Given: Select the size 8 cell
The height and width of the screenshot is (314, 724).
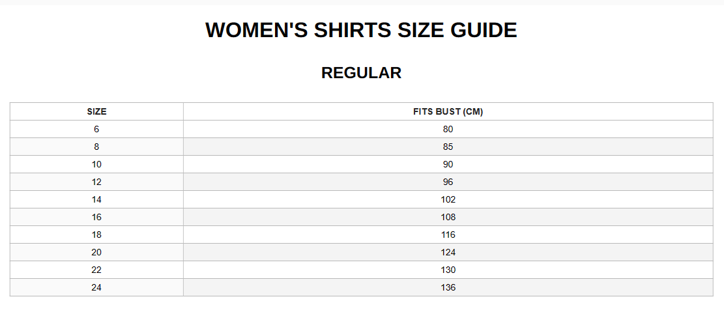Looking at the screenshot, I should point(96,147).
